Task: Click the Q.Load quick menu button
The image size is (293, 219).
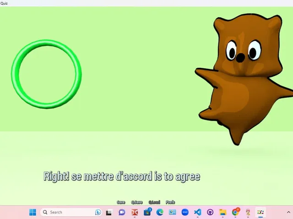Action: [x=154, y=202]
